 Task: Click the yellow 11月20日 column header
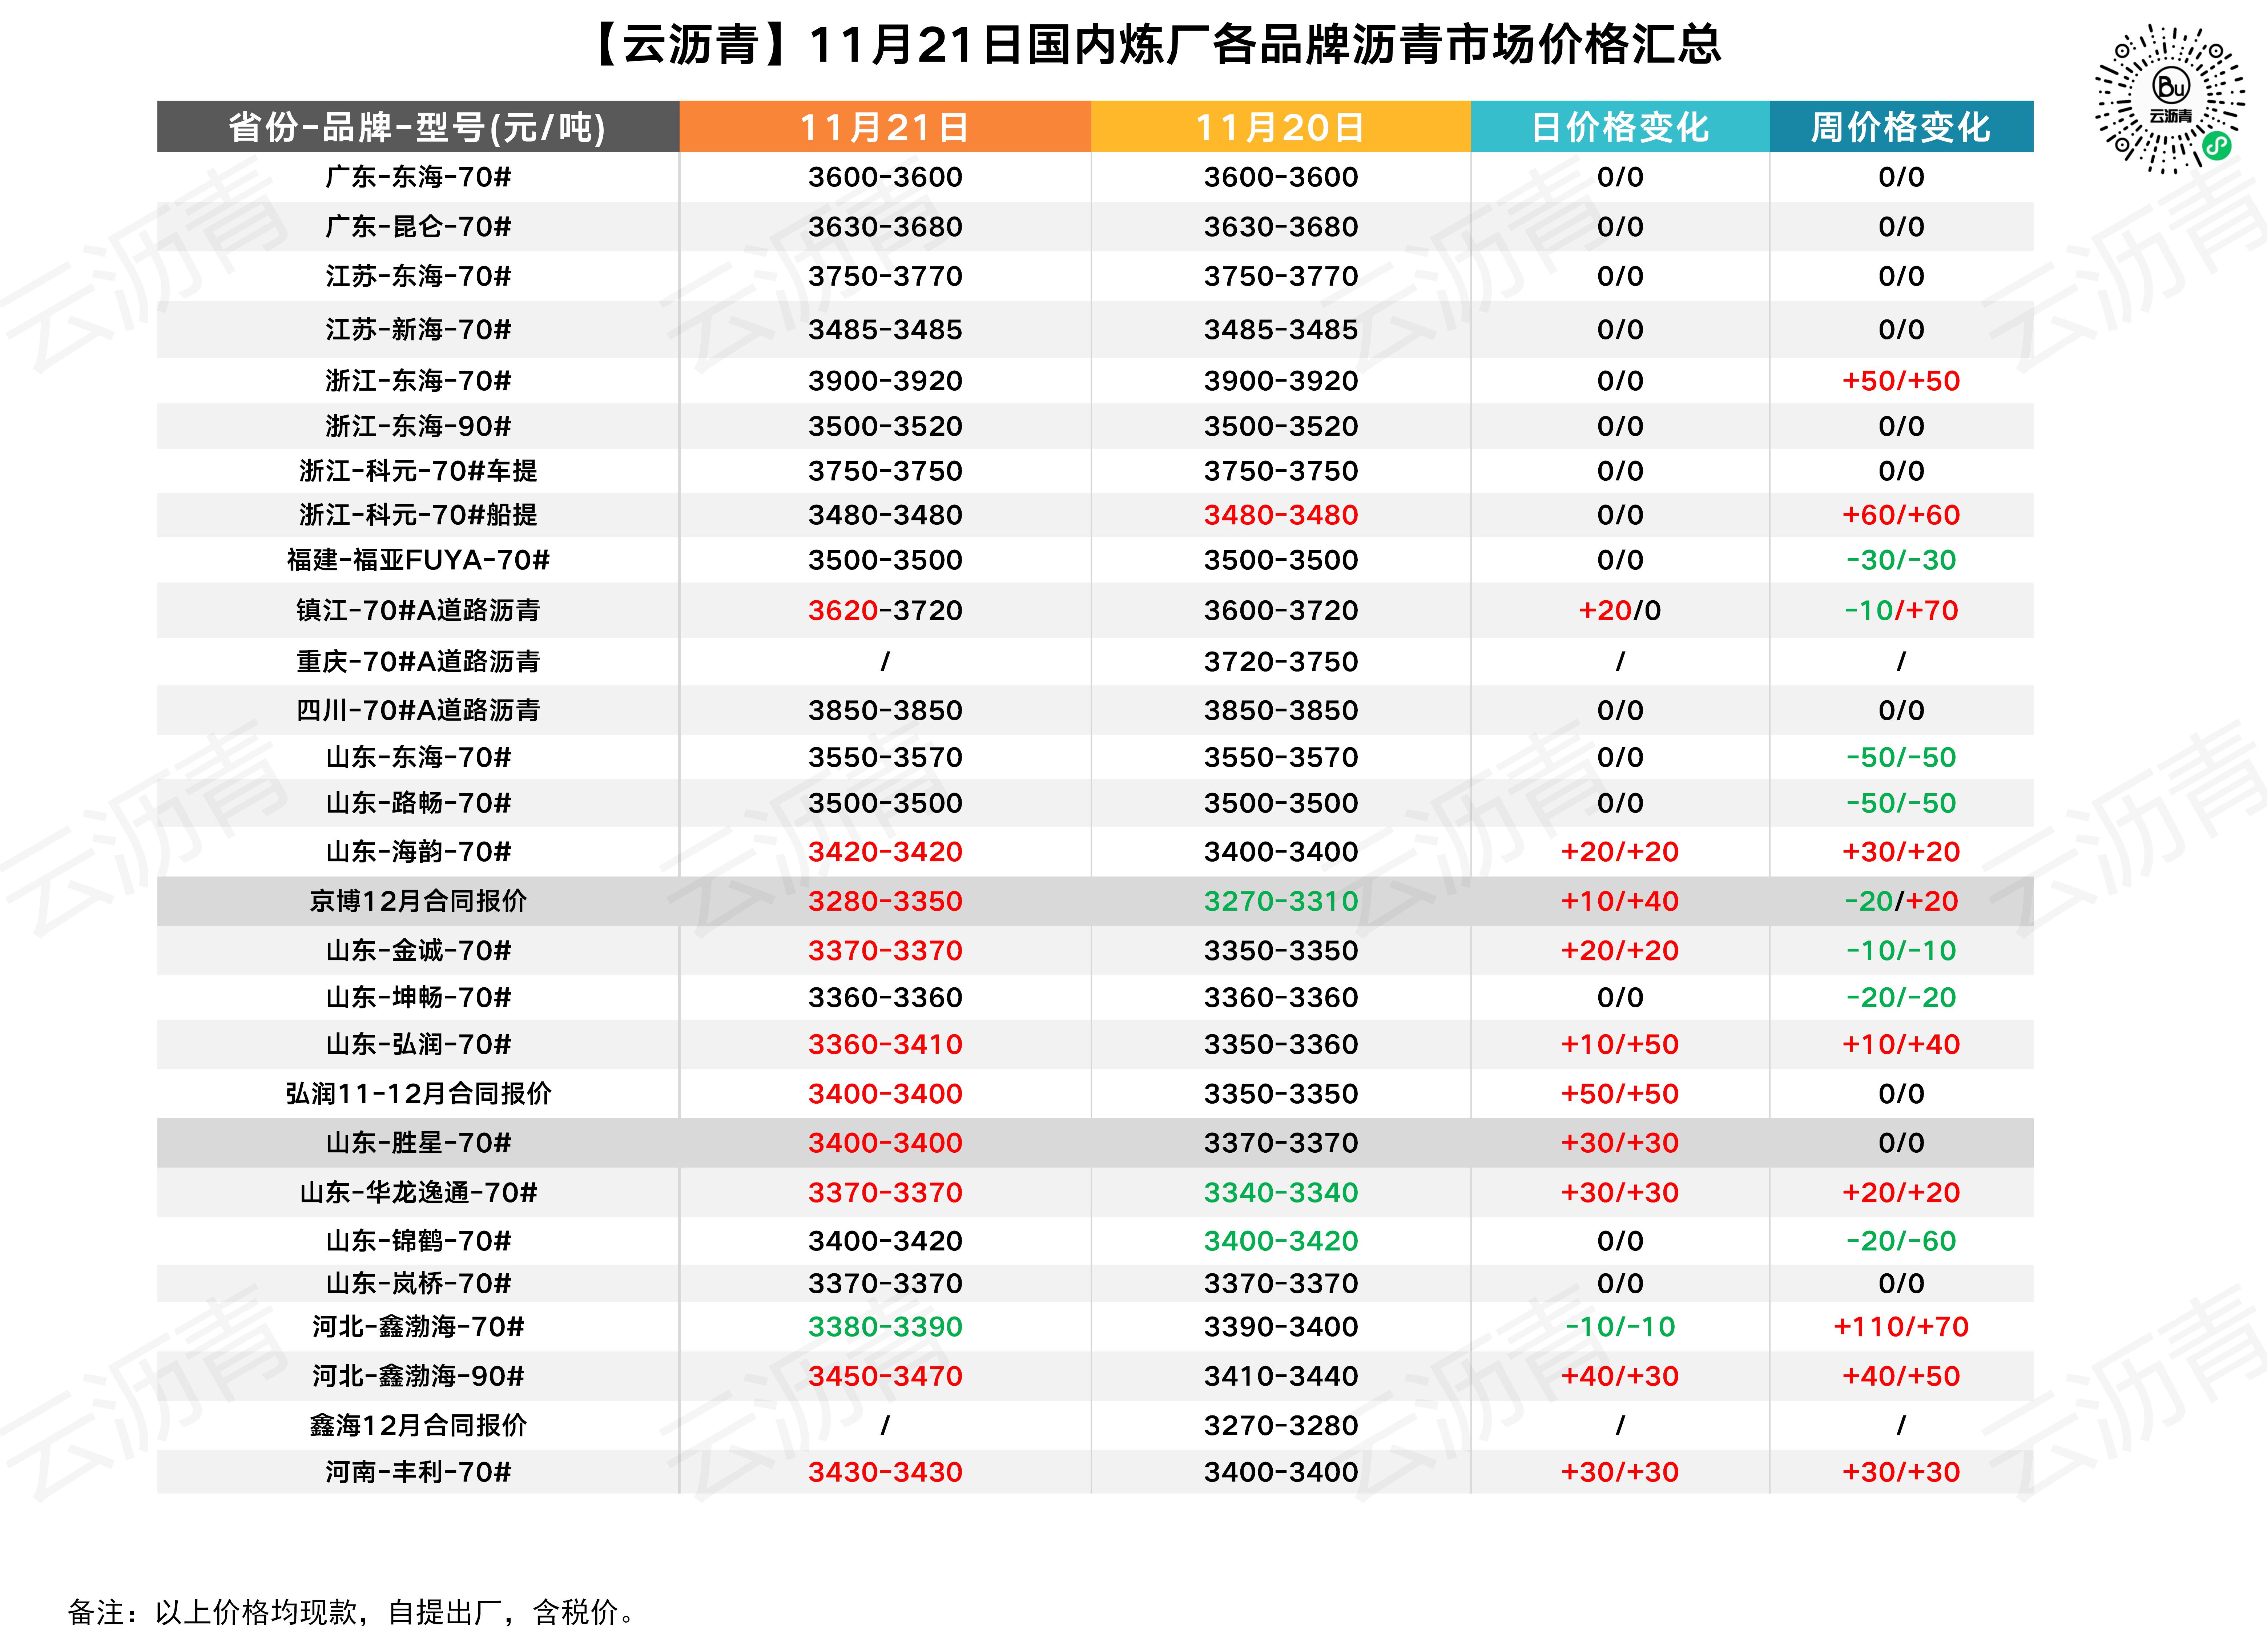click(x=1281, y=127)
